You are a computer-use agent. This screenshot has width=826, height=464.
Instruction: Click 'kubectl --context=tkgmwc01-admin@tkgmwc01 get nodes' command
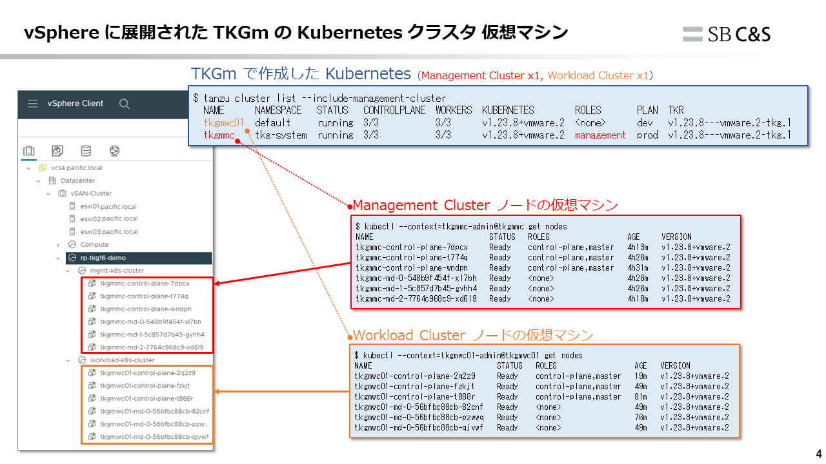(x=472, y=355)
